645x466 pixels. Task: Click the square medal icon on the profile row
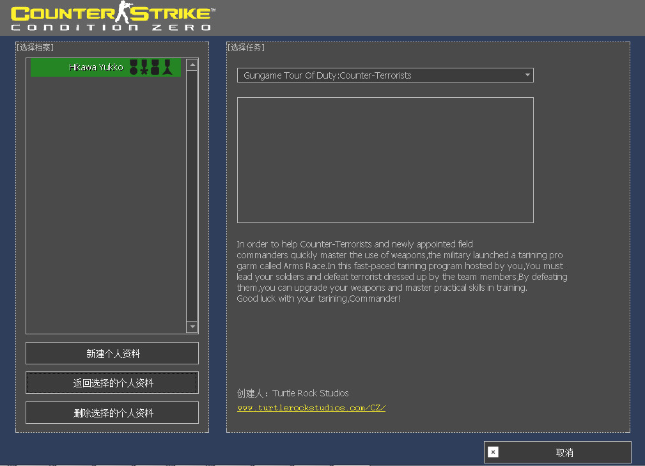[x=155, y=67]
